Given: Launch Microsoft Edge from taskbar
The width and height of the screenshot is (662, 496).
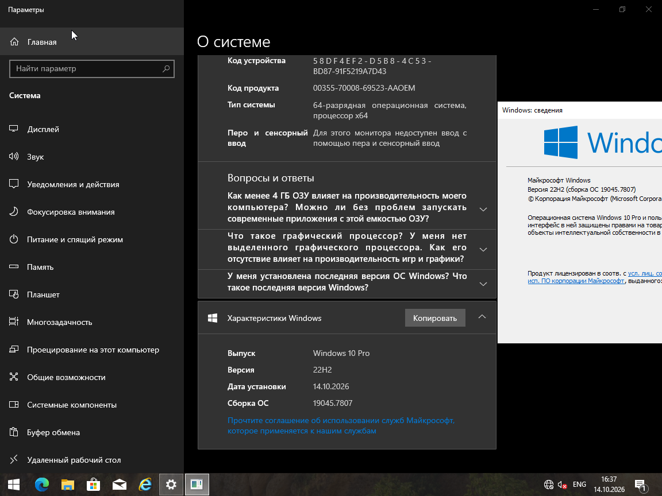Looking at the screenshot, I should [x=41, y=485].
